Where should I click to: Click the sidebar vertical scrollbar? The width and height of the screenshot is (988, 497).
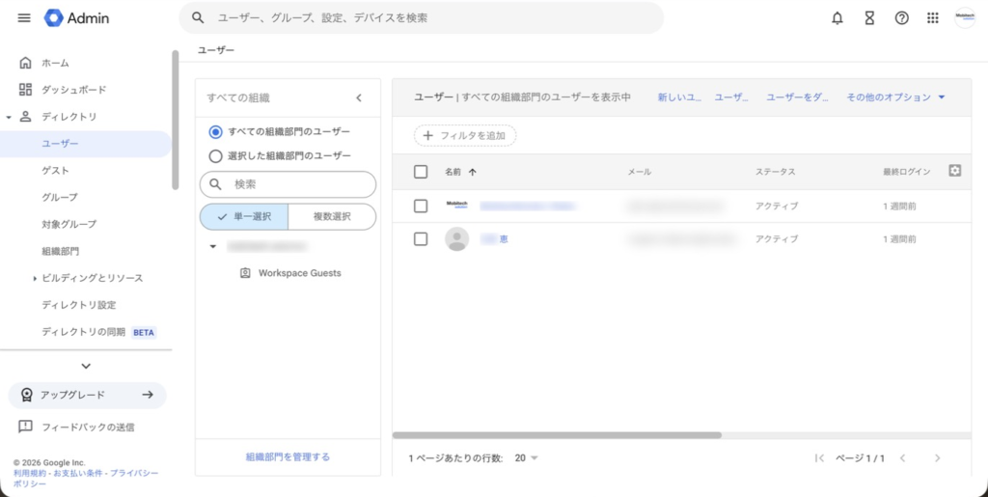[x=176, y=120]
